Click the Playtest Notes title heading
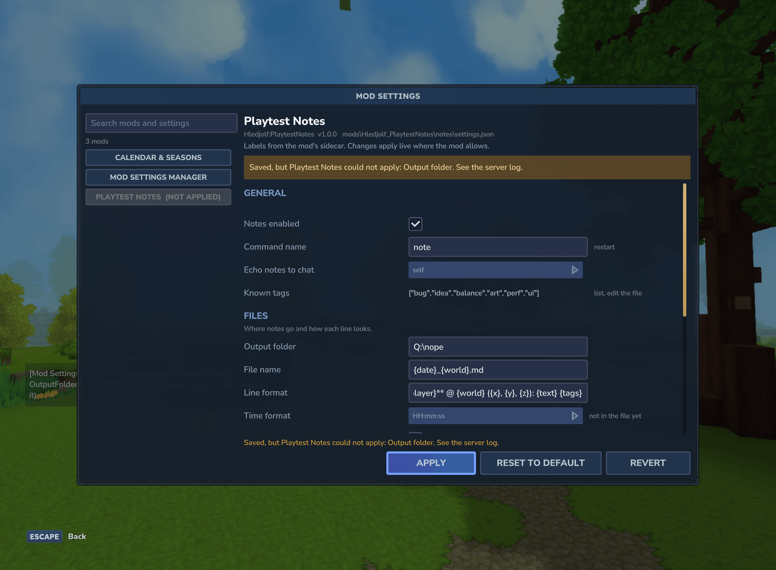This screenshot has height=570, width=776. 285,121
